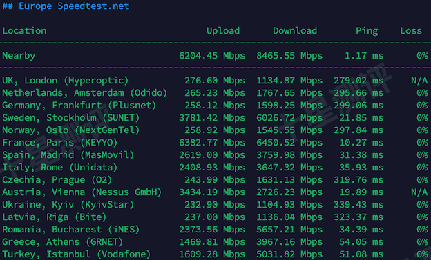The width and height of the screenshot is (431, 260).
Task: Click the 'Europe Speedtest.net' heading text
Action: click(x=74, y=6)
